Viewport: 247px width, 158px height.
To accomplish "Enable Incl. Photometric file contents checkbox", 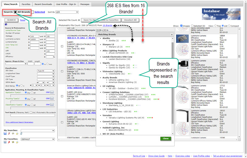I will [31, 112].
